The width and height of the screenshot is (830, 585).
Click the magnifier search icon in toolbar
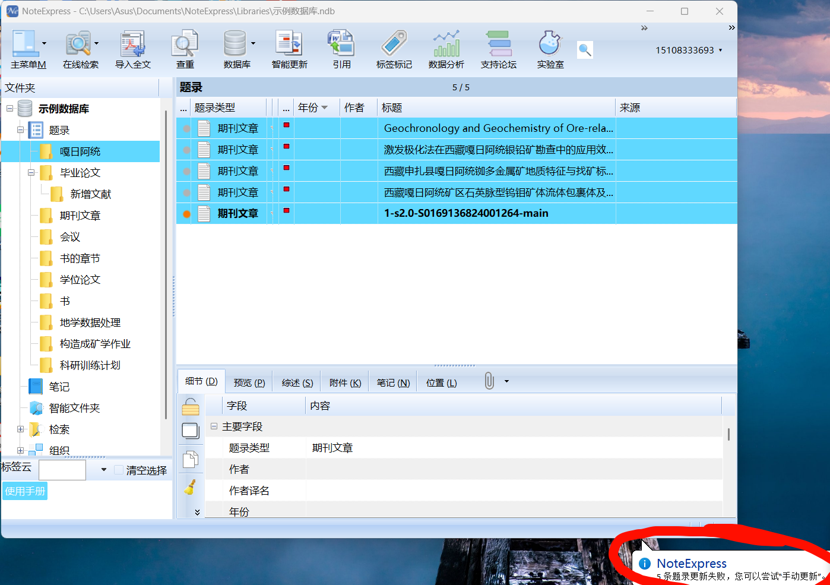coord(585,50)
